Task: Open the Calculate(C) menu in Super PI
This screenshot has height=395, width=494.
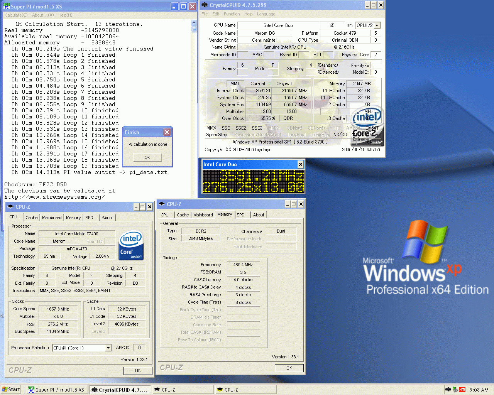Action: [x=16, y=15]
